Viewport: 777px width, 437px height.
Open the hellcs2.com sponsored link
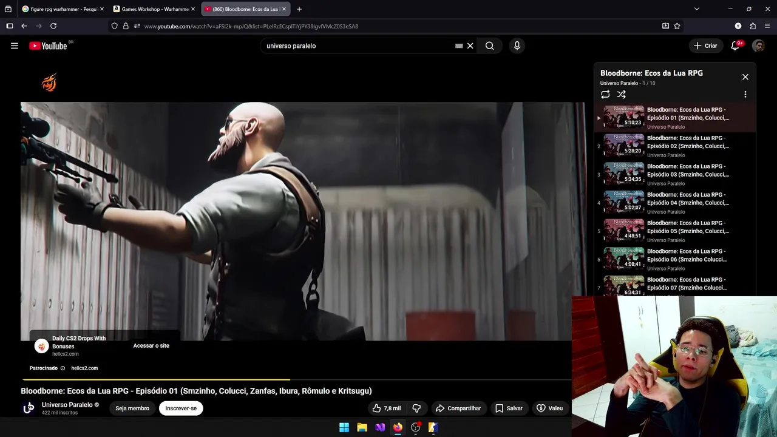pos(84,368)
